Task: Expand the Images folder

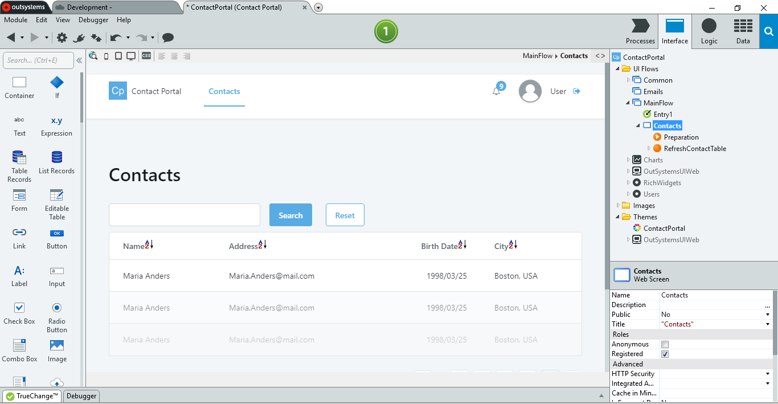Action: [618, 206]
